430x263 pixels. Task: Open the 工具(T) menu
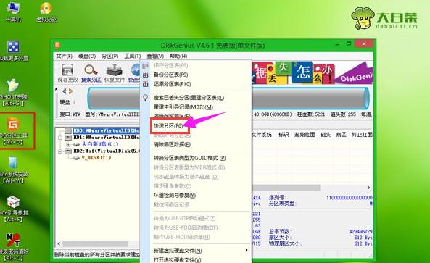click(x=133, y=56)
